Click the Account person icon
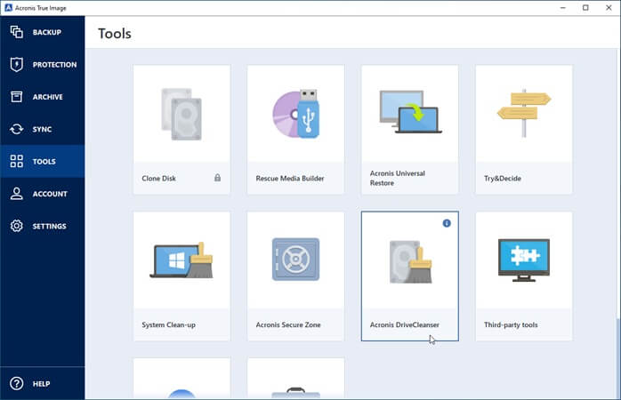621x400 pixels. pos(16,194)
